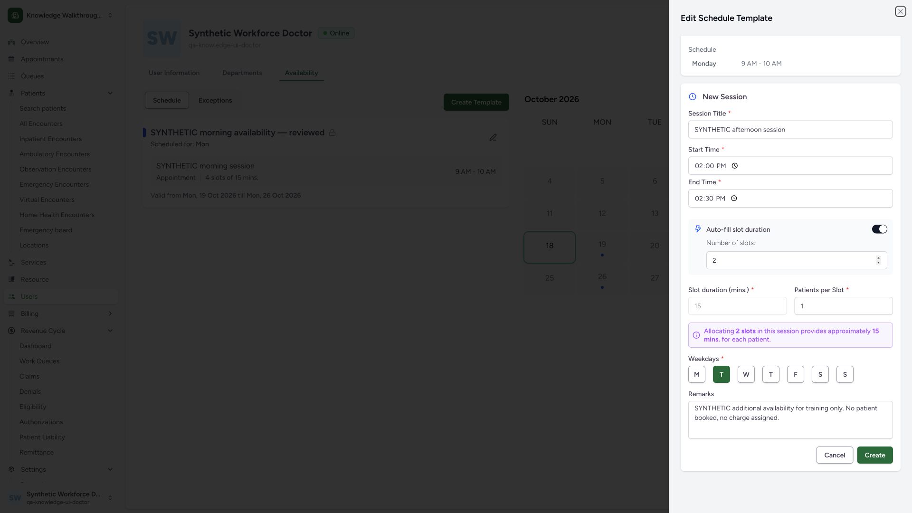912x513 pixels.
Task: Click the Queues sidebar icon
Action: [11, 76]
